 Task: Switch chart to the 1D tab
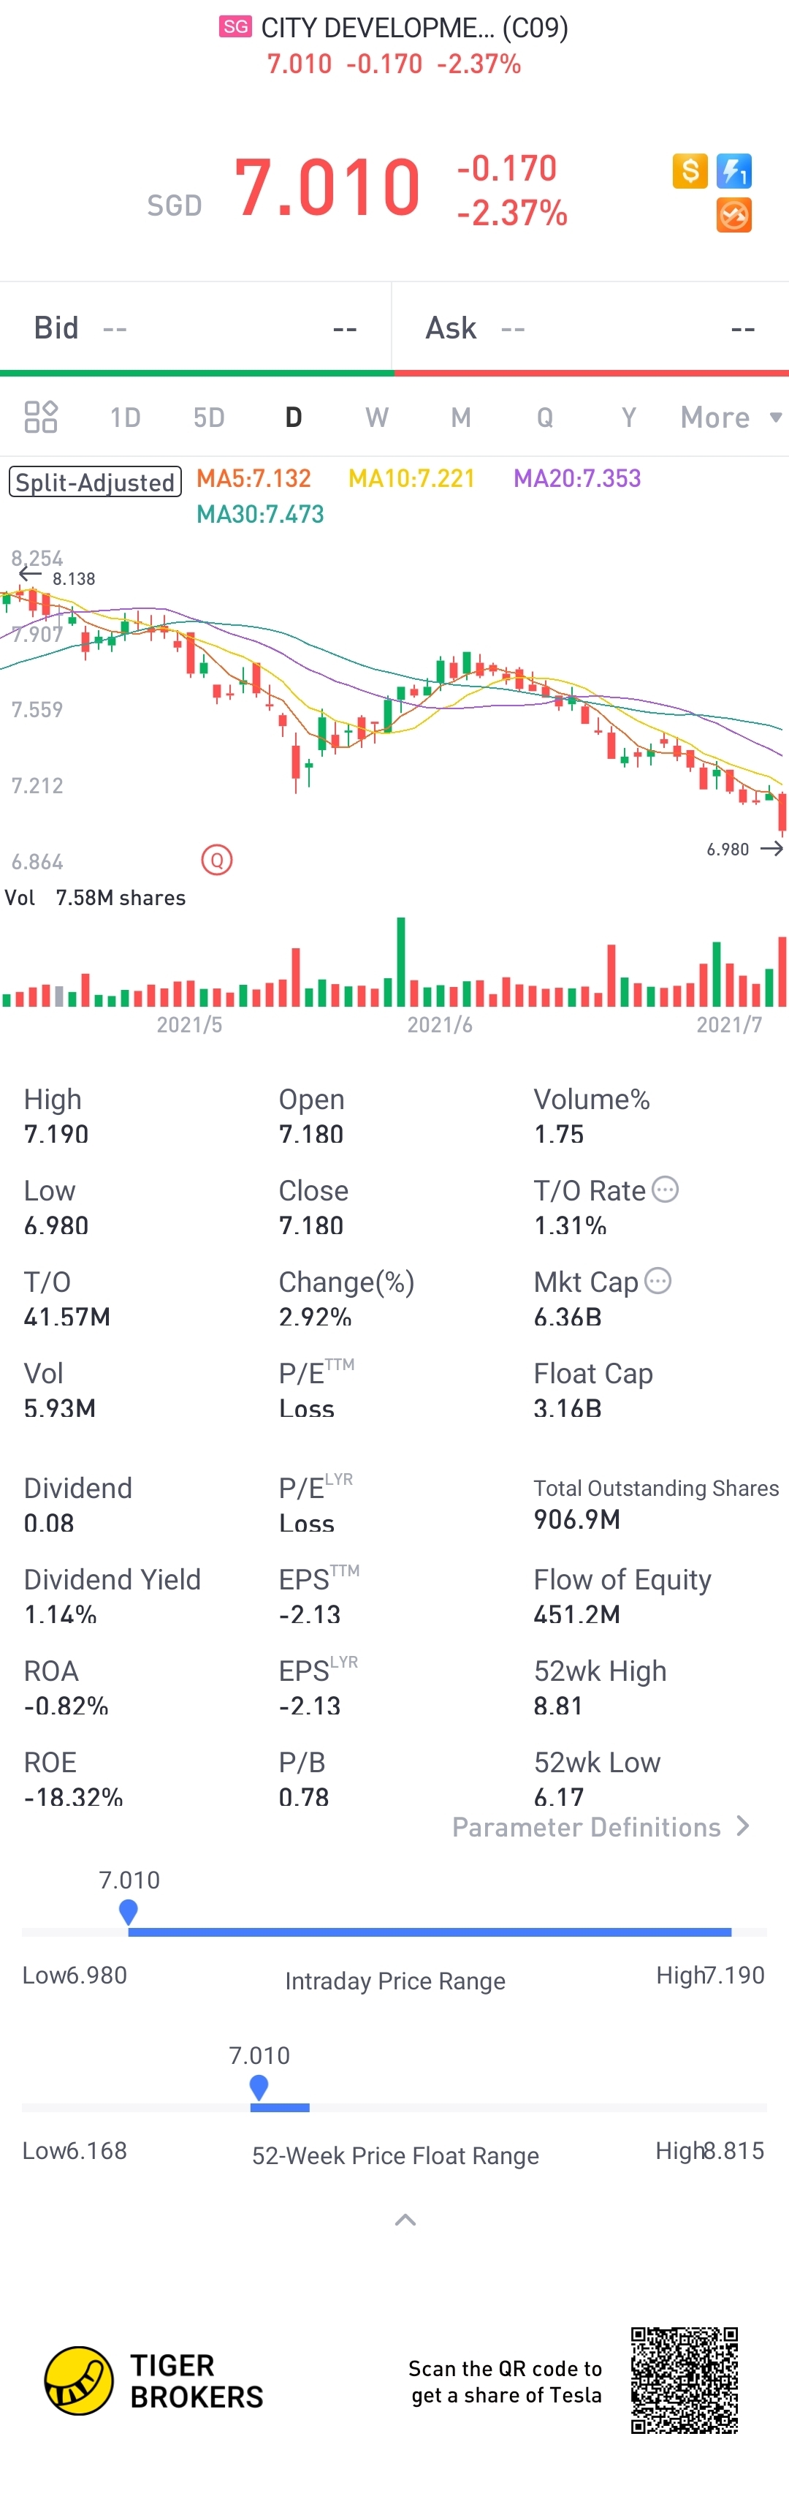[126, 417]
